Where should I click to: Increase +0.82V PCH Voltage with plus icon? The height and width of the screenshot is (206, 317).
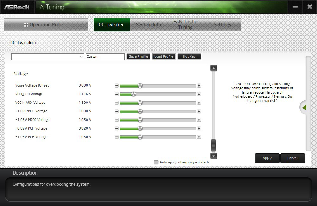click(x=199, y=129)
